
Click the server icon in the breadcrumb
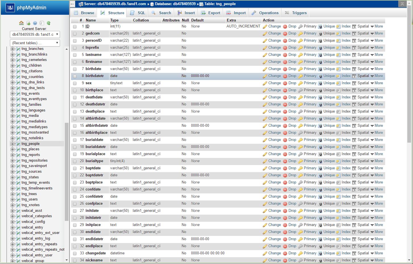click(81, 4)
